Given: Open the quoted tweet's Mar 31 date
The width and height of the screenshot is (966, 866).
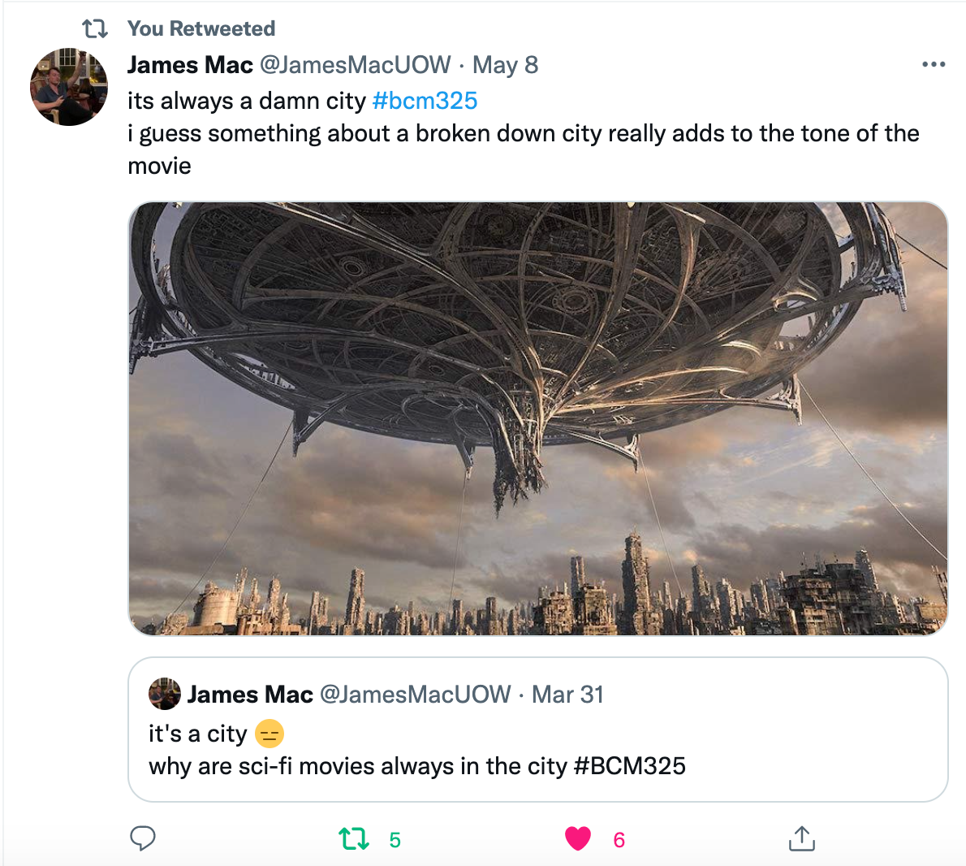Looking at the screenshot, I should click(567, 695).
